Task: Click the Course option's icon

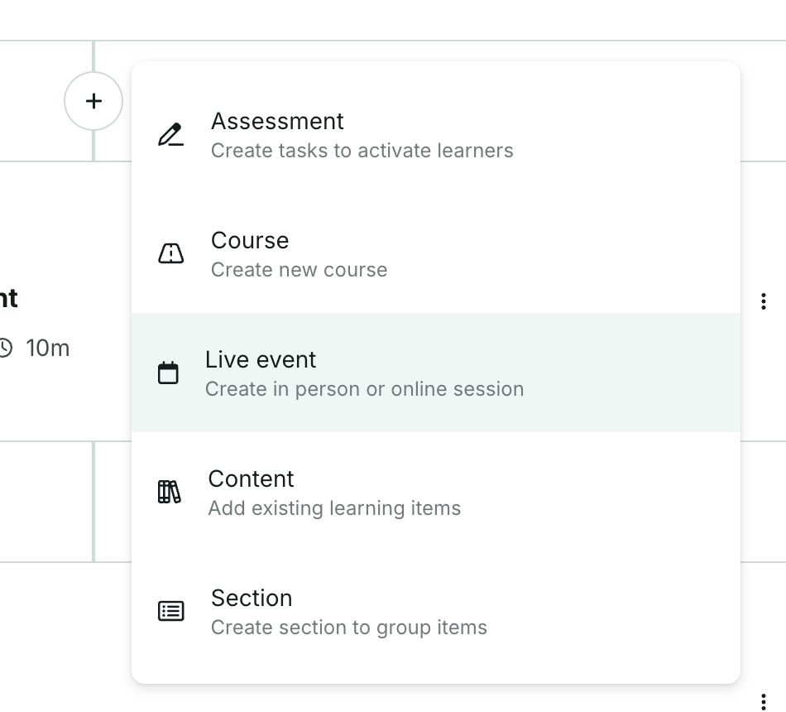Action: [170, 253]
